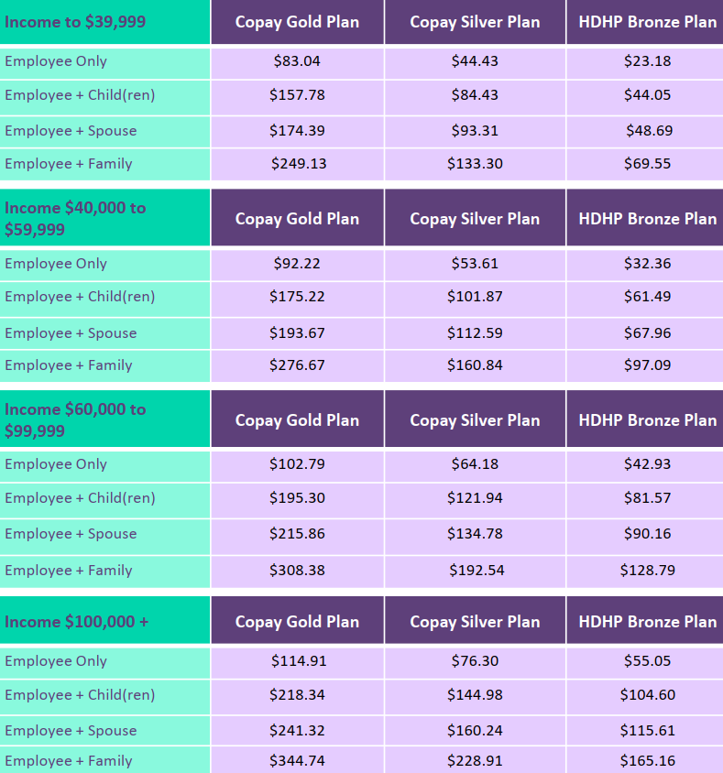Select the $90.16 Bronze Plan cell

point(648,534)
